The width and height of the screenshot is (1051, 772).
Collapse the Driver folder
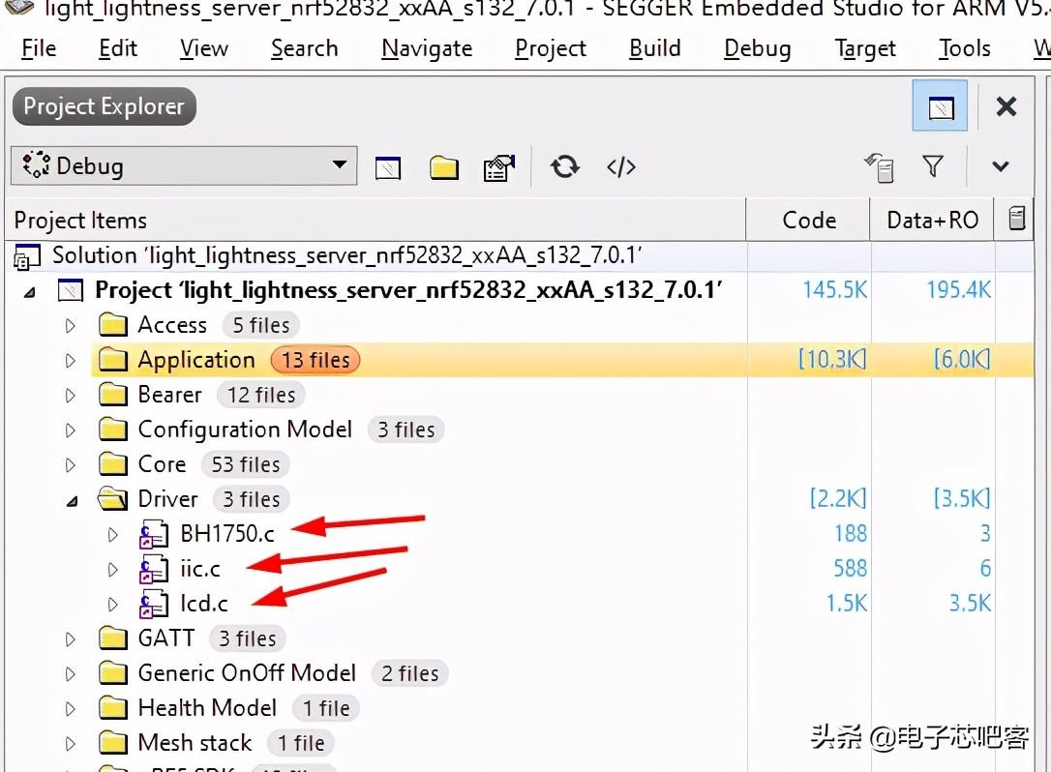pyautogui.click(x=72, y=500)
